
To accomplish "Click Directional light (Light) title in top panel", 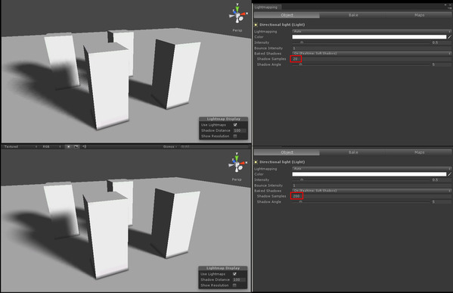I will point(282,25).
